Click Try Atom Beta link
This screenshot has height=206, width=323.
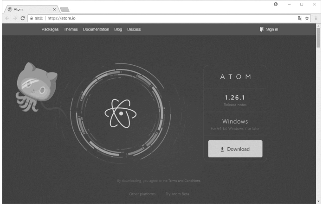177,194
